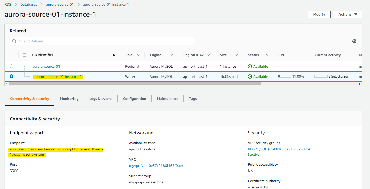Click the port value 3306

[x=14, y=171]
